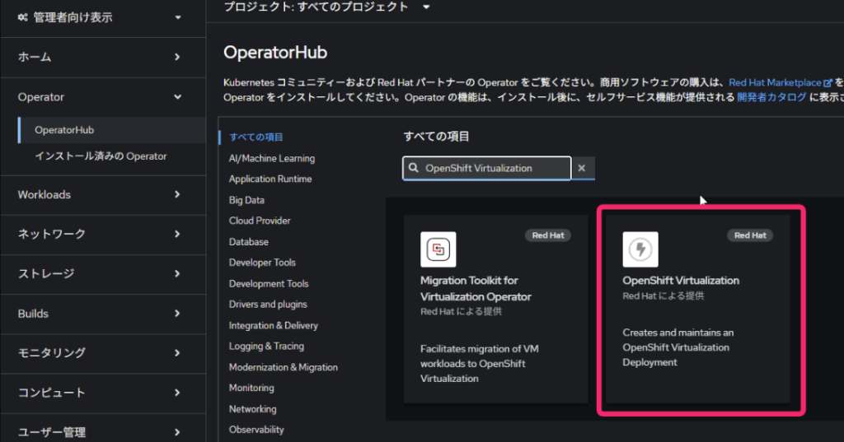Click the Migration Toolkit operator logo
Image resolution: width=844 pixels, height=442 pixels.
[x=438, y=249]
